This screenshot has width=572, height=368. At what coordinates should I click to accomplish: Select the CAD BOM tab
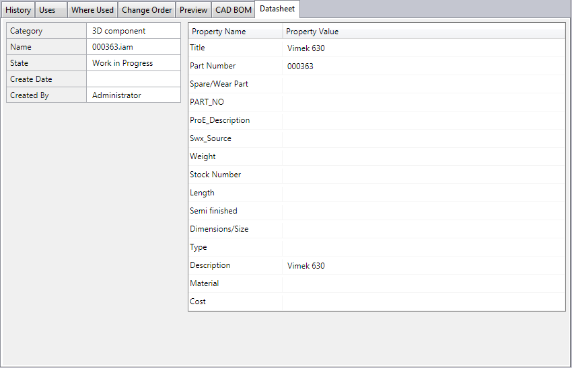[233, 10]
